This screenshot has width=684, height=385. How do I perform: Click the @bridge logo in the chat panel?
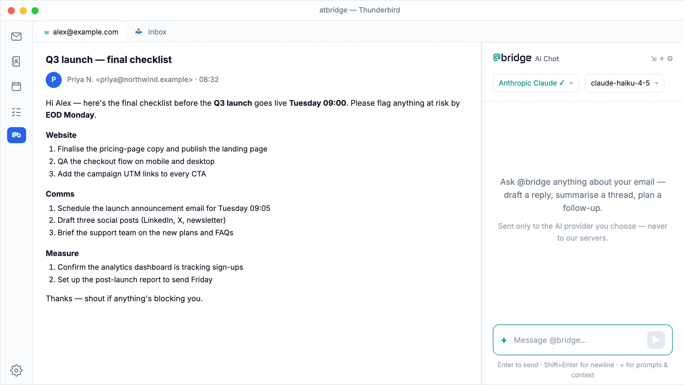[x=512, y=58]
